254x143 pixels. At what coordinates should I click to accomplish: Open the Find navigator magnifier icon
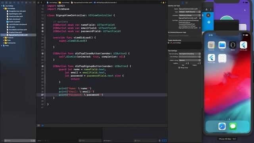(x=14, y=3)
